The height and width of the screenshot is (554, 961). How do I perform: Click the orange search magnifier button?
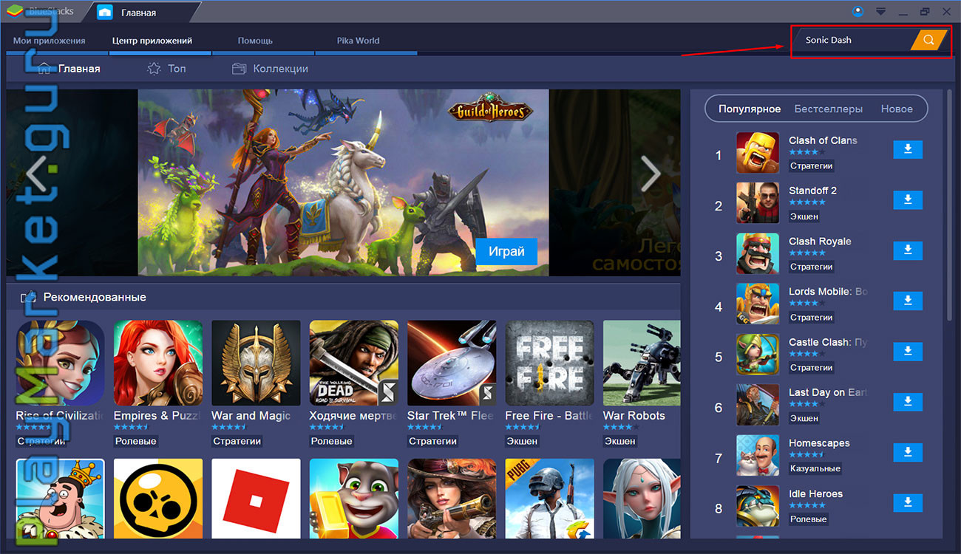928,40
